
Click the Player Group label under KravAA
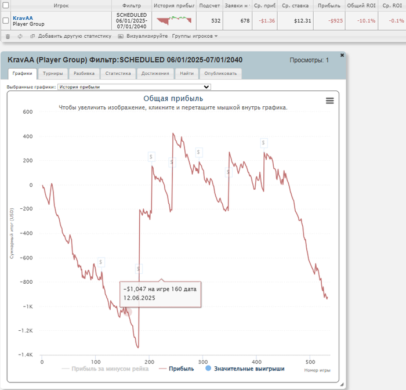28,24
